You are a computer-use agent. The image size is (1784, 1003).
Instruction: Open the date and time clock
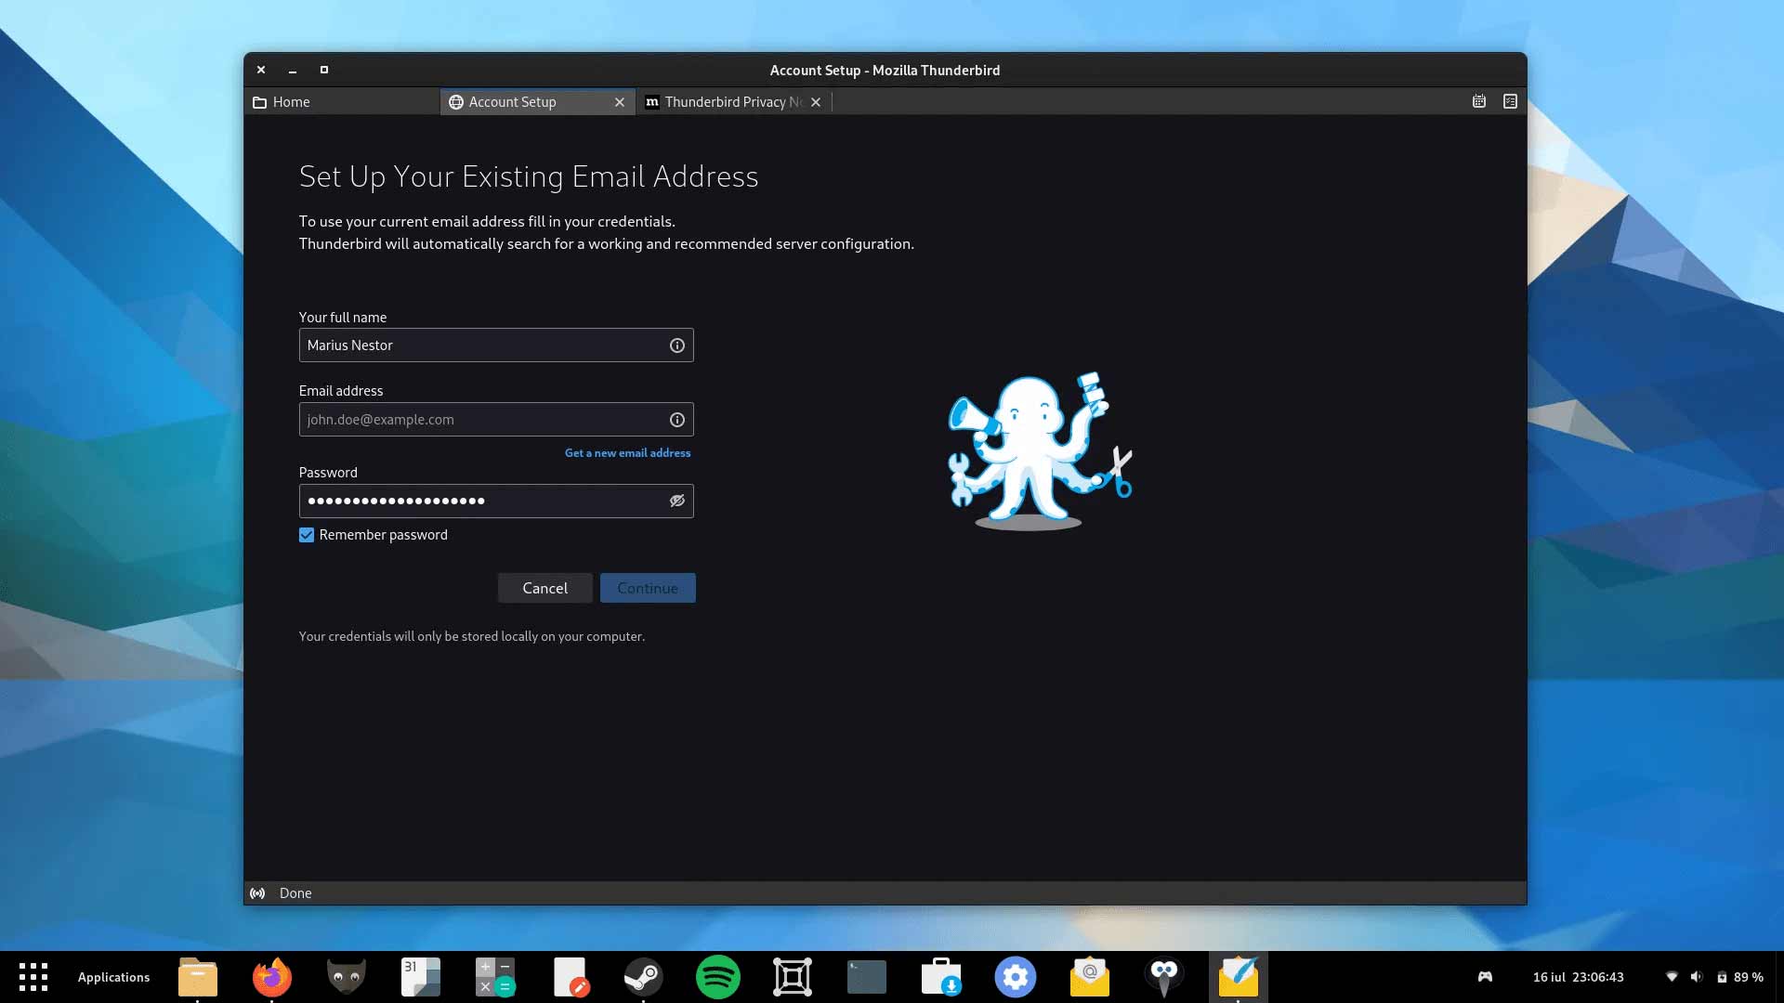[1578, 977]
